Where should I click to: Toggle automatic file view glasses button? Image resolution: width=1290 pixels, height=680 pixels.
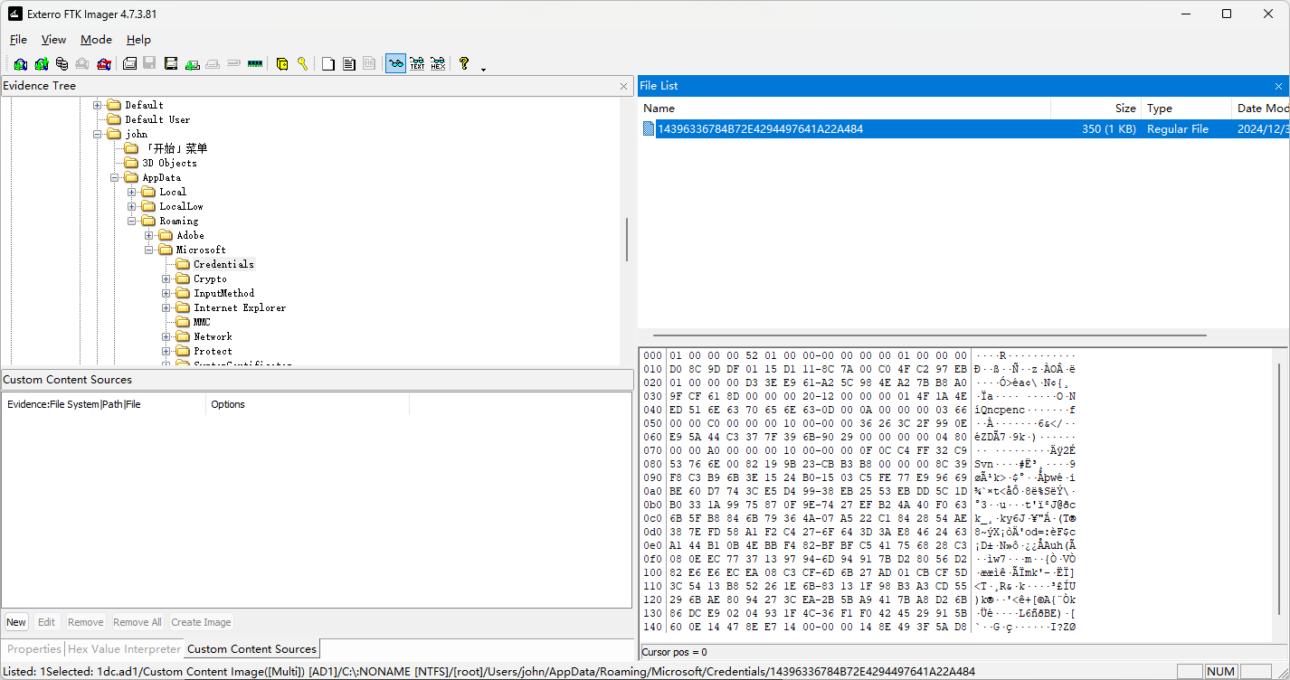395,63
